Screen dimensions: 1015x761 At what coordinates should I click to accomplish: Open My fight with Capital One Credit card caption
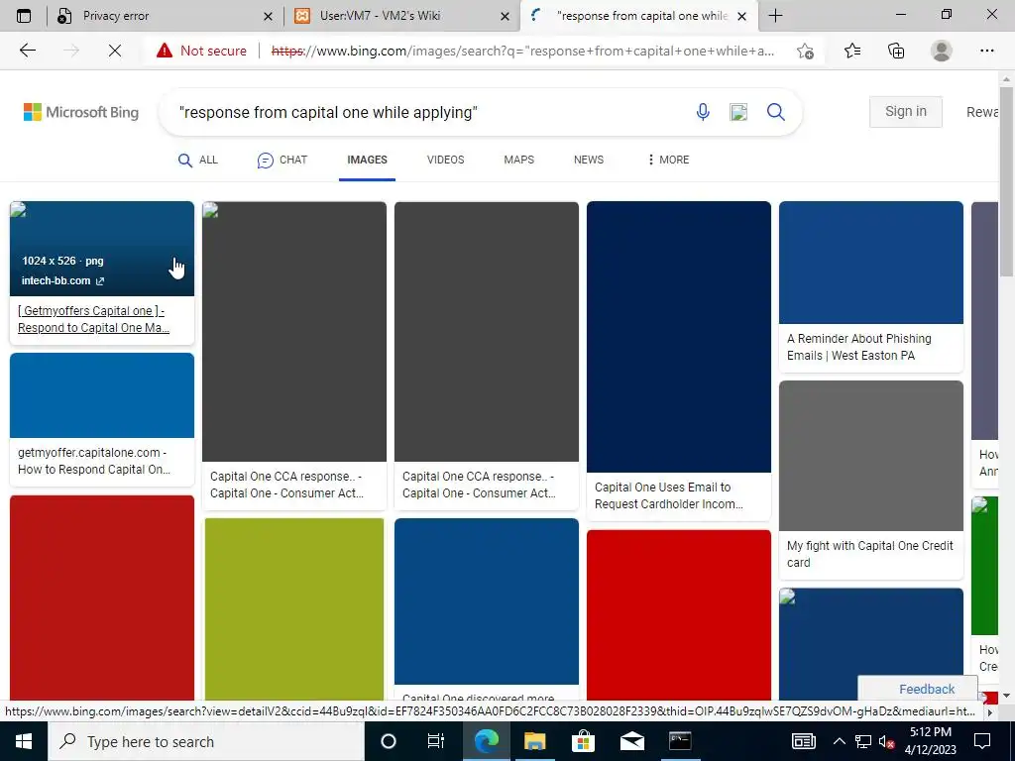[x=869, y=554]
